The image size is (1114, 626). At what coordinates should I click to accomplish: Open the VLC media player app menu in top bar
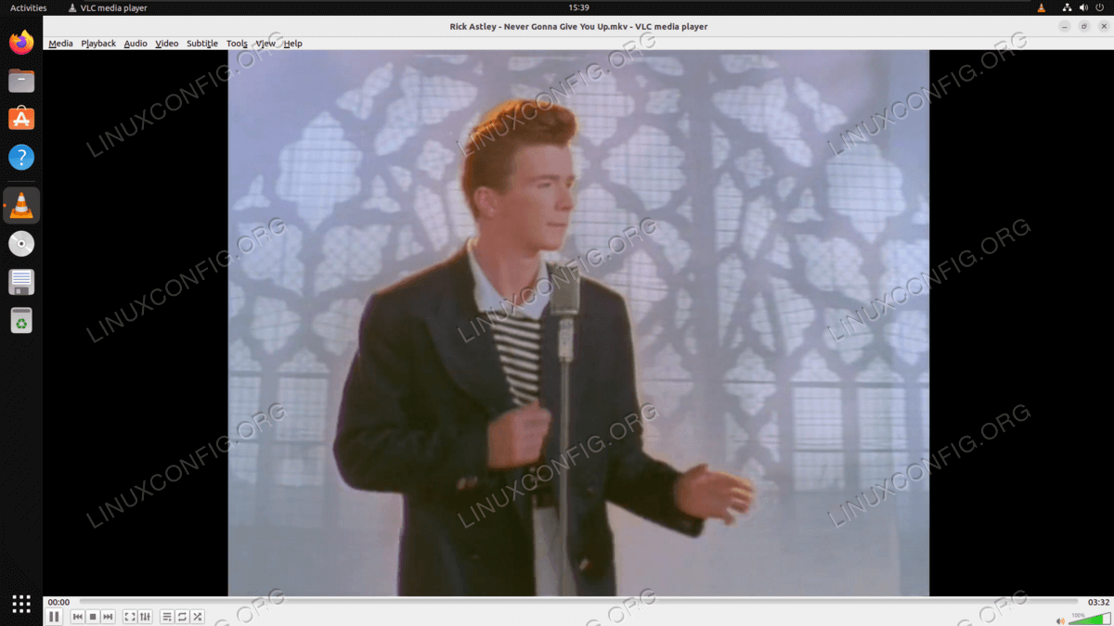108,7
